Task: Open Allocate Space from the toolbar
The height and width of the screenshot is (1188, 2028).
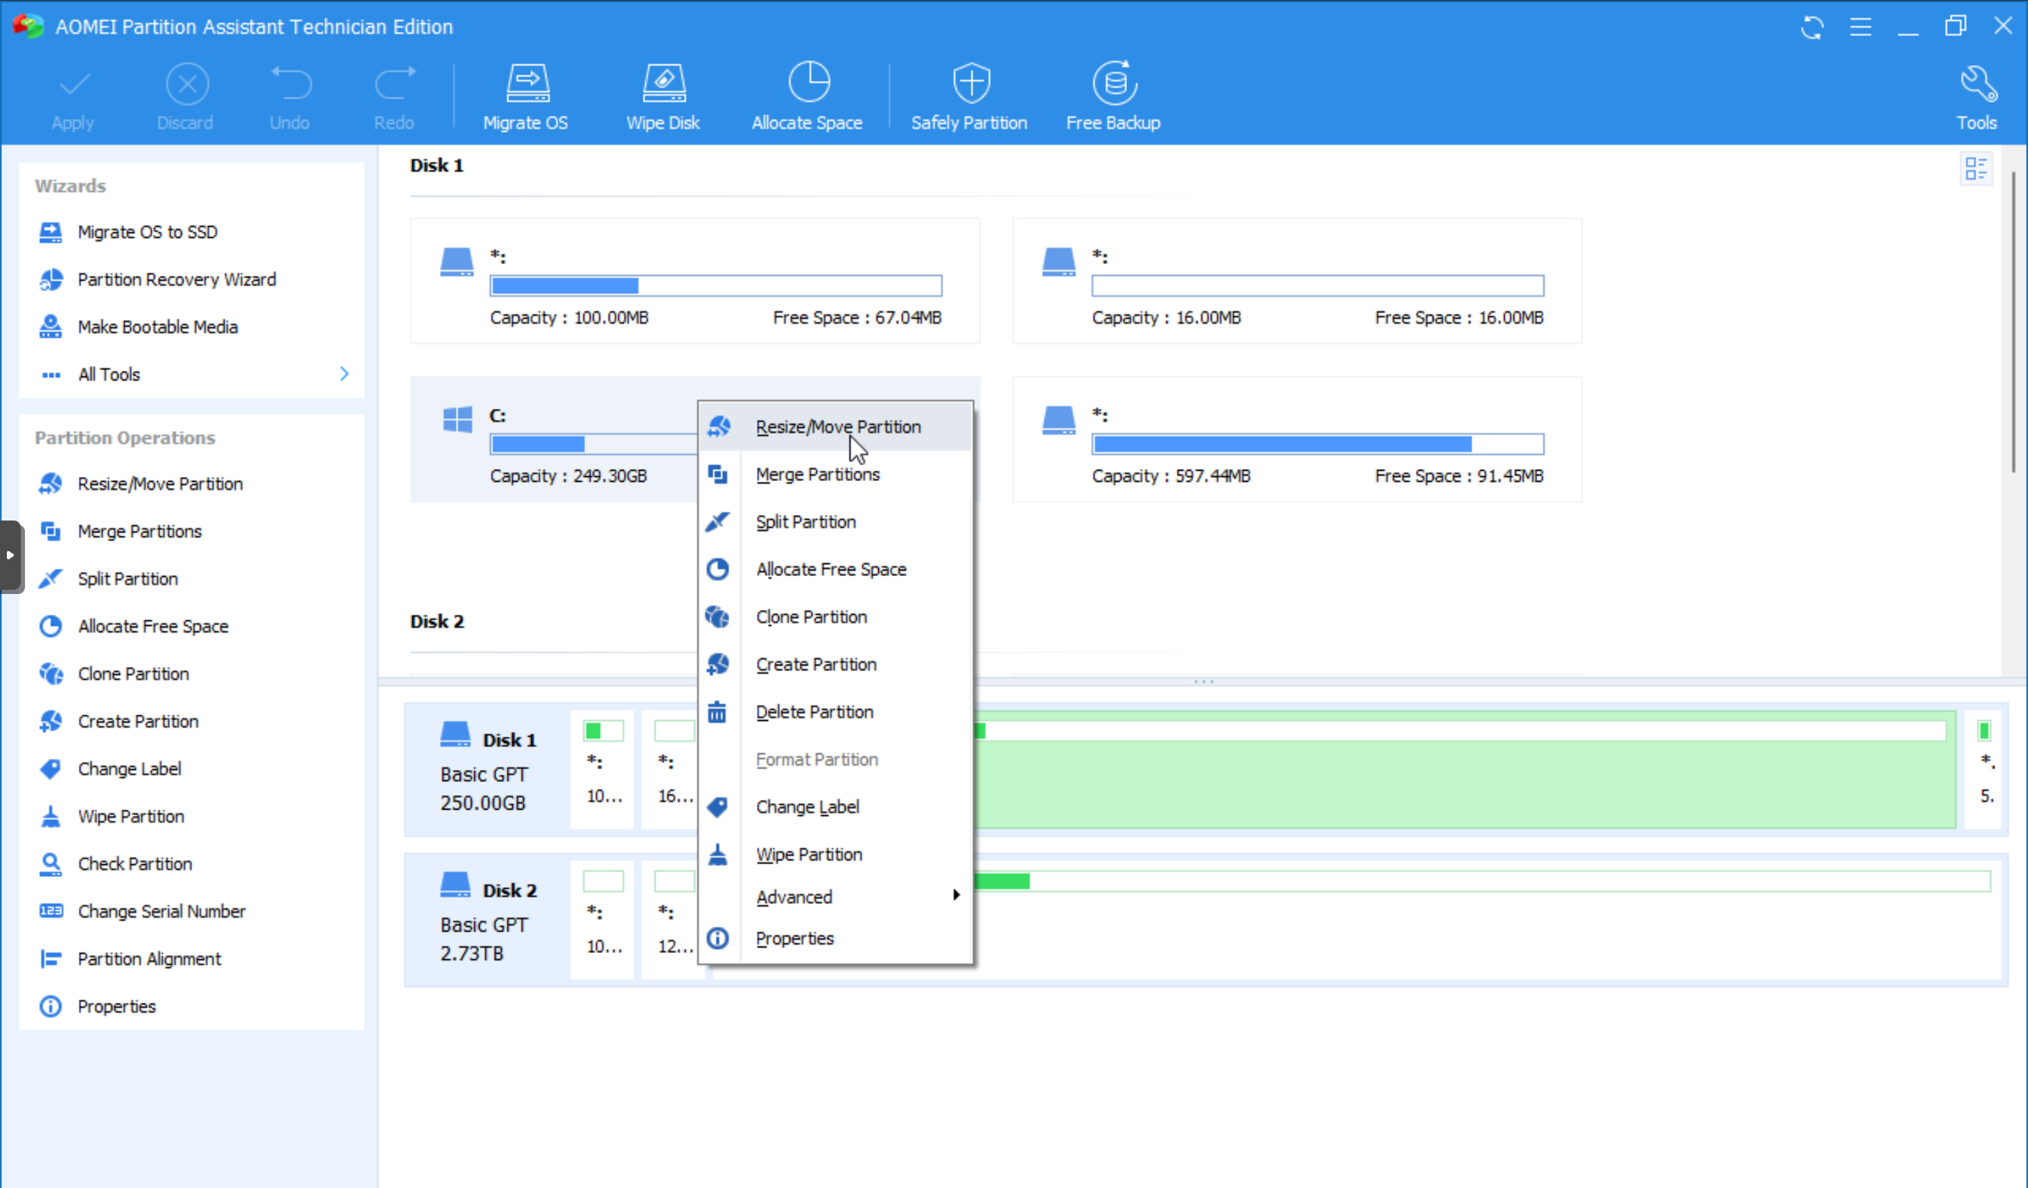Action: point(807,96)
